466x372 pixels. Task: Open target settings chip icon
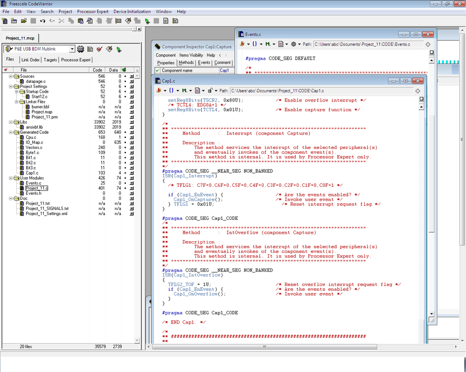(80, 49)
